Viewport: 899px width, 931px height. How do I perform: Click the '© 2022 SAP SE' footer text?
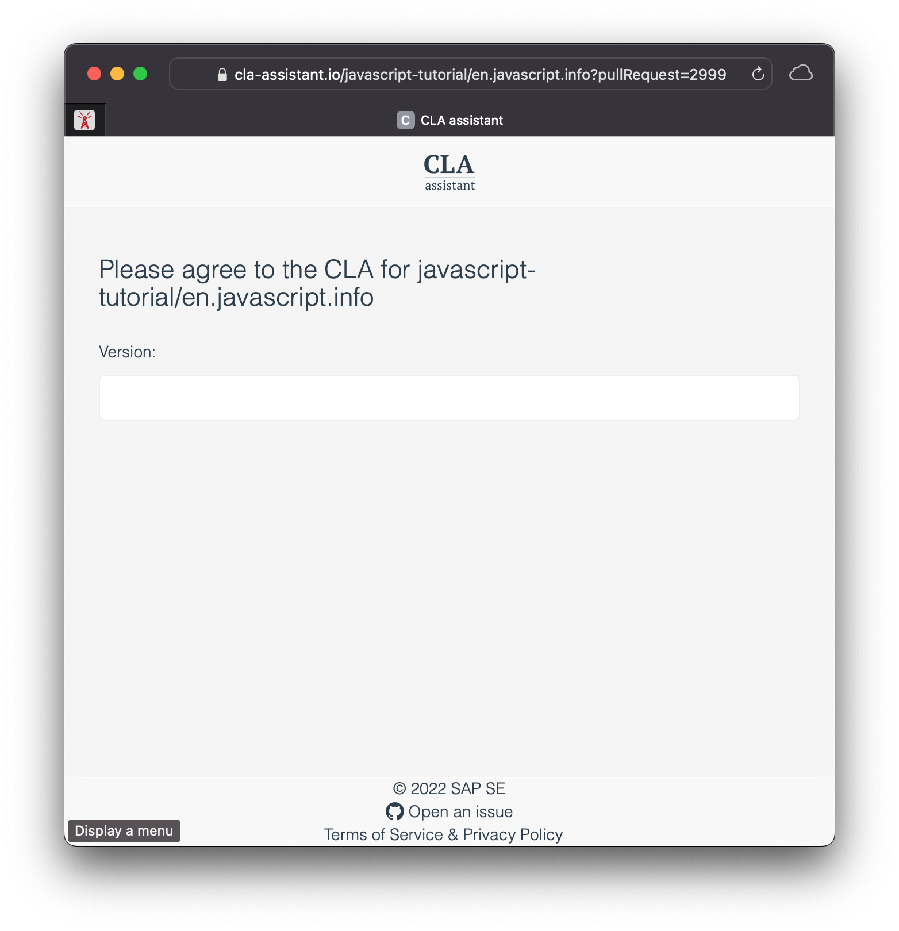(449, 788)
